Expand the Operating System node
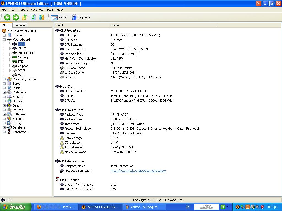Screen dimensions: 282x211 (x=4, y=79)
